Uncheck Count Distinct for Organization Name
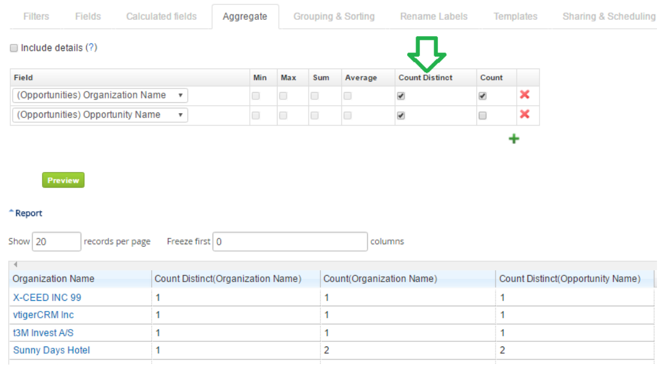This screenshot has width=663, height=370. click(x=401, y=96)
